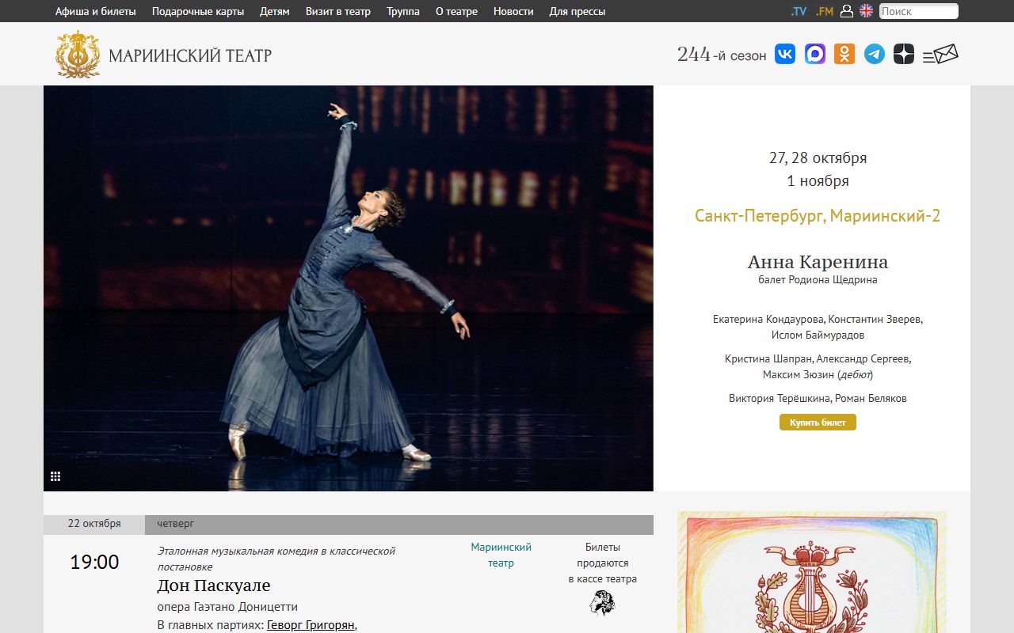Click the text балет Родиона Щедрина
The width and height of the screenshot is (1014, 633).
pyautogui.click(x=818, y=280)
